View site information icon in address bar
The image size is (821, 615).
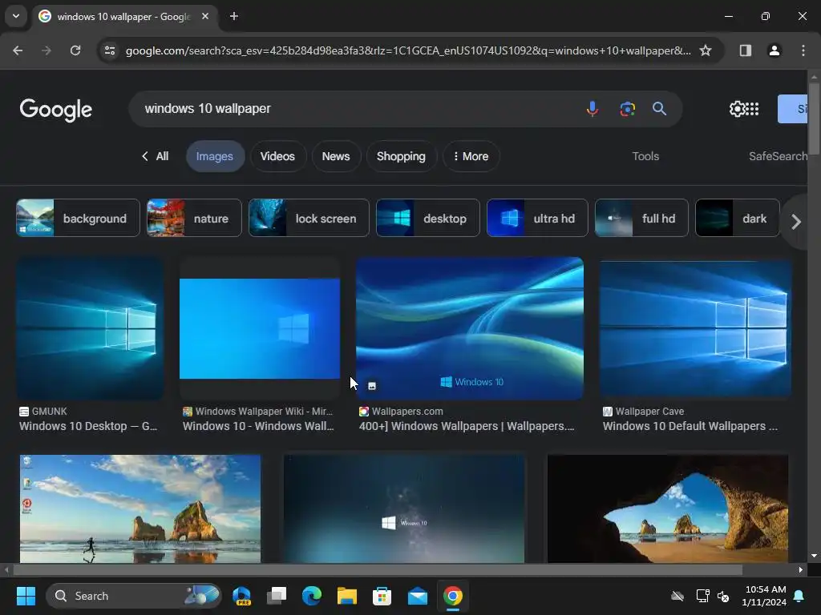coord(110,50)
